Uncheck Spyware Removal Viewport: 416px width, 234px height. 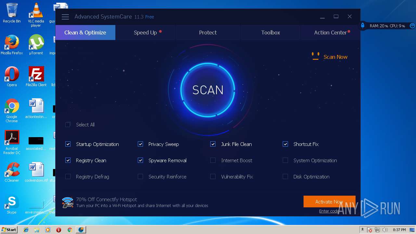(140, 160)
